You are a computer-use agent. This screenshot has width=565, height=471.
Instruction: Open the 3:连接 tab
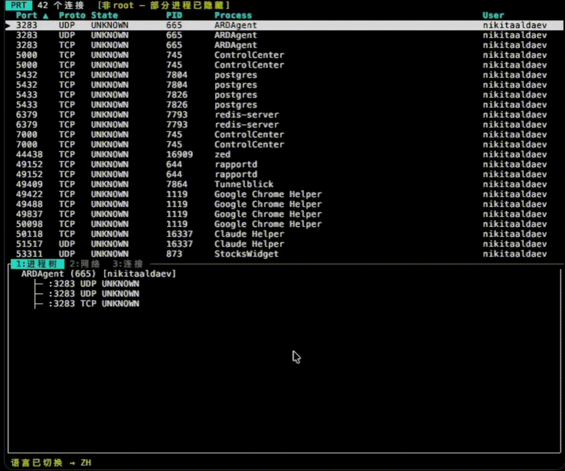tap(128, 264)
